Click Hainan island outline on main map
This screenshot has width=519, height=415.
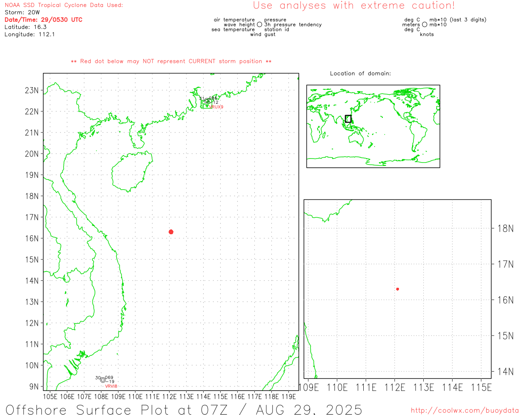pos(132,172)
